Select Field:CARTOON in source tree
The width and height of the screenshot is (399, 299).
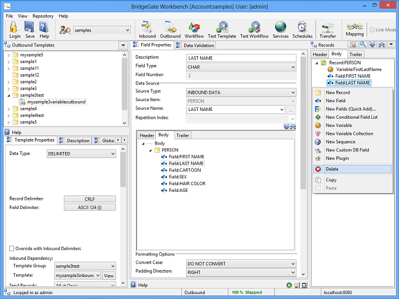pos(181,170)
